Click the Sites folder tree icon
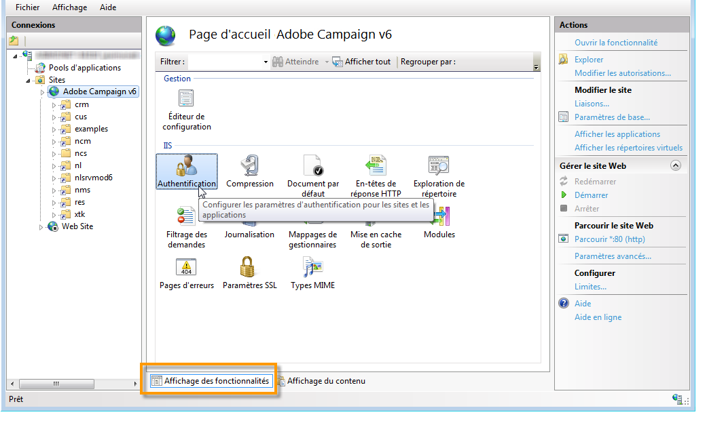Screen dimensions: 707x423 click(40, 79)
